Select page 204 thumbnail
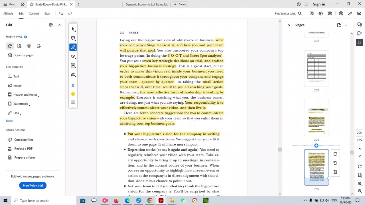The width and height of the screenshot is (365, 205). (x=317, y=118)
